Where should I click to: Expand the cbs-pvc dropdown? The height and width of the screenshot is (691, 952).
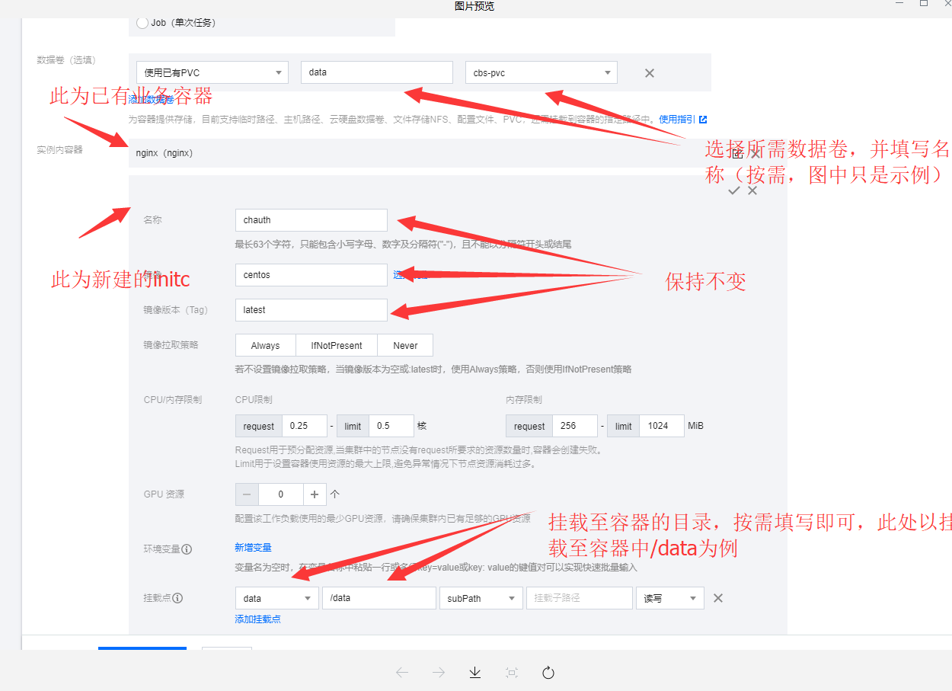click(x=541, y=73)
